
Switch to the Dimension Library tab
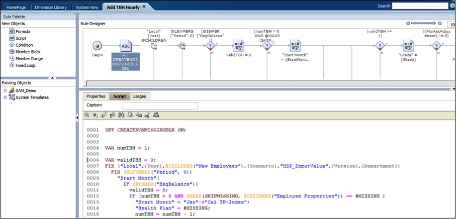coord(51,7)
